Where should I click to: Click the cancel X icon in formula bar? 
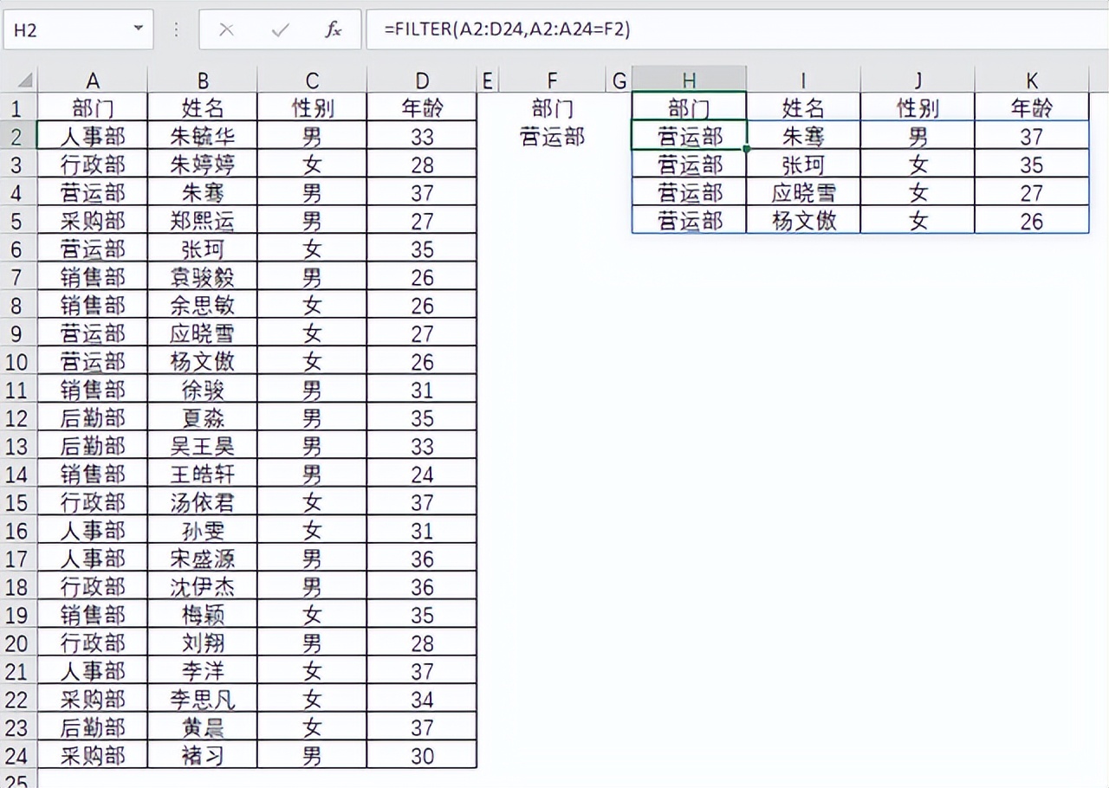click(x=226, y=30)
